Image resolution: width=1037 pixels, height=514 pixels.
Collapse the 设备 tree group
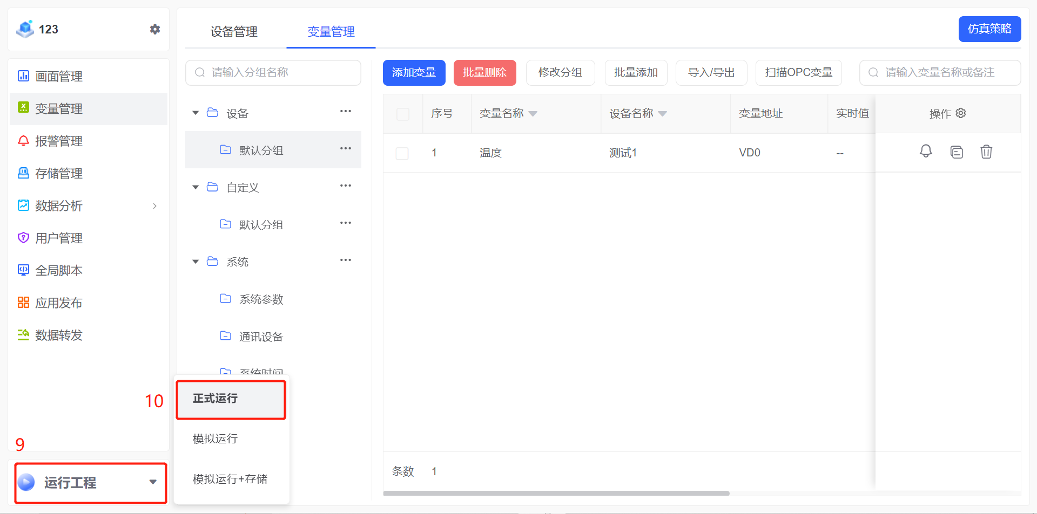point(196,113)
